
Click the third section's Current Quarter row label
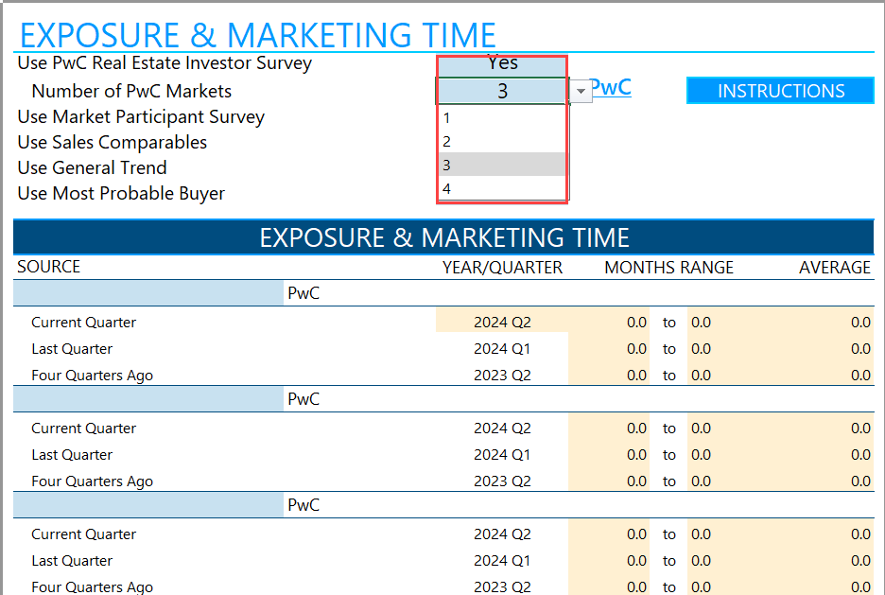(83, 534)
